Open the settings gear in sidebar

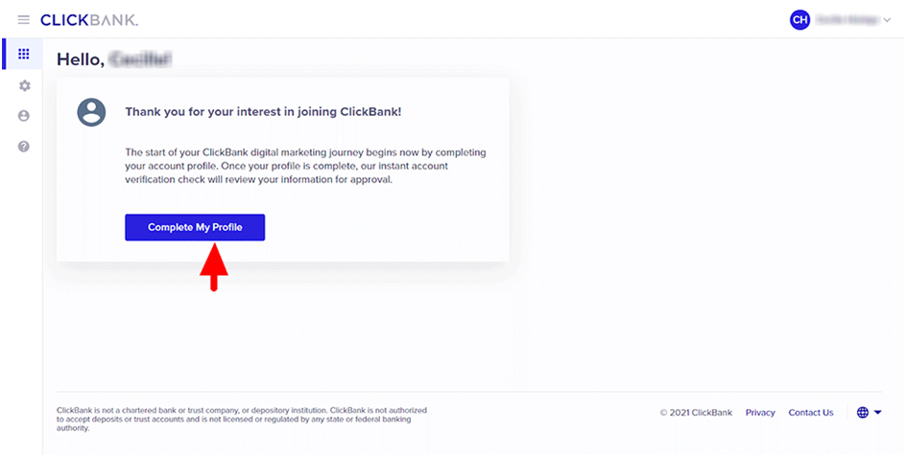tap(24, 85)
